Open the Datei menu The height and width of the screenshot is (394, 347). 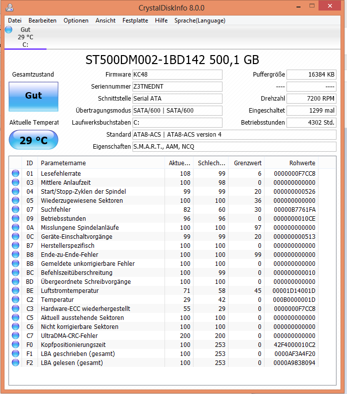[x=15, y=21]
